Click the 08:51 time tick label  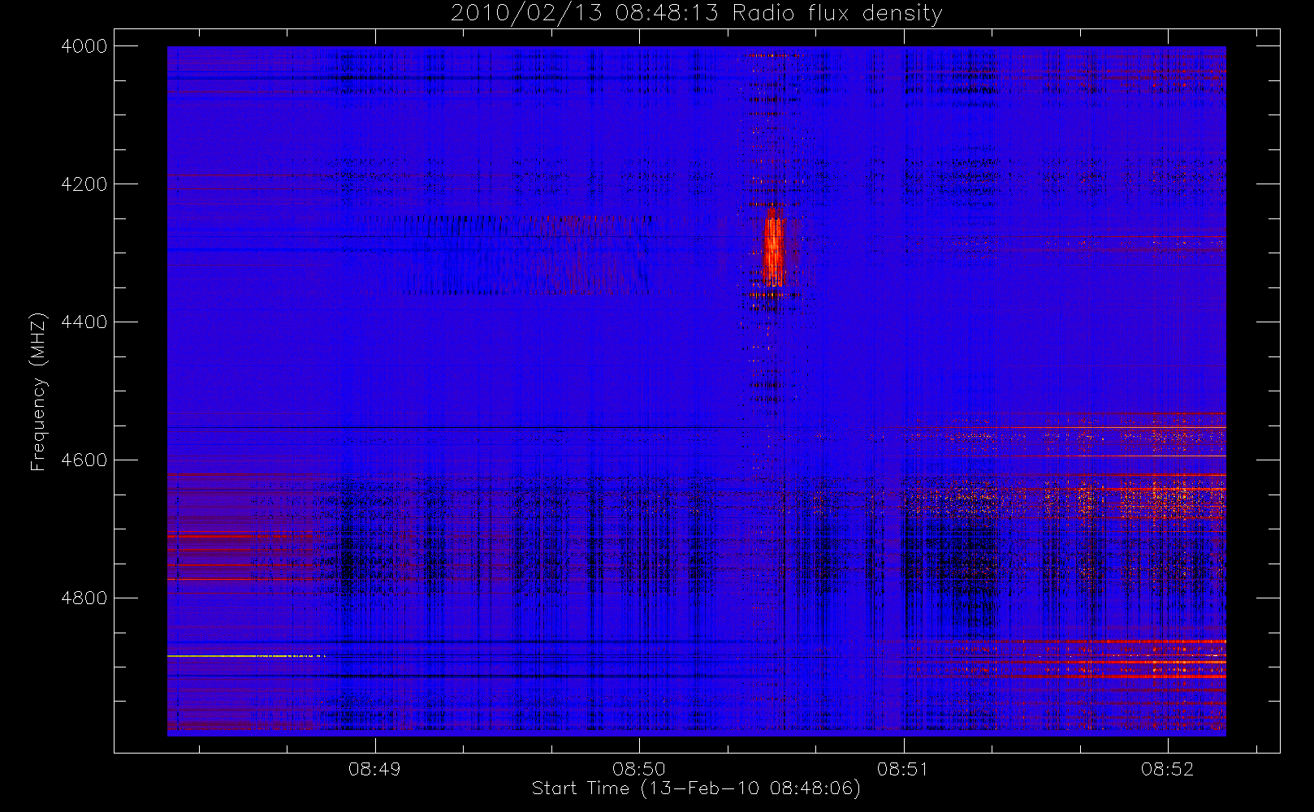[x=903, y=769]
